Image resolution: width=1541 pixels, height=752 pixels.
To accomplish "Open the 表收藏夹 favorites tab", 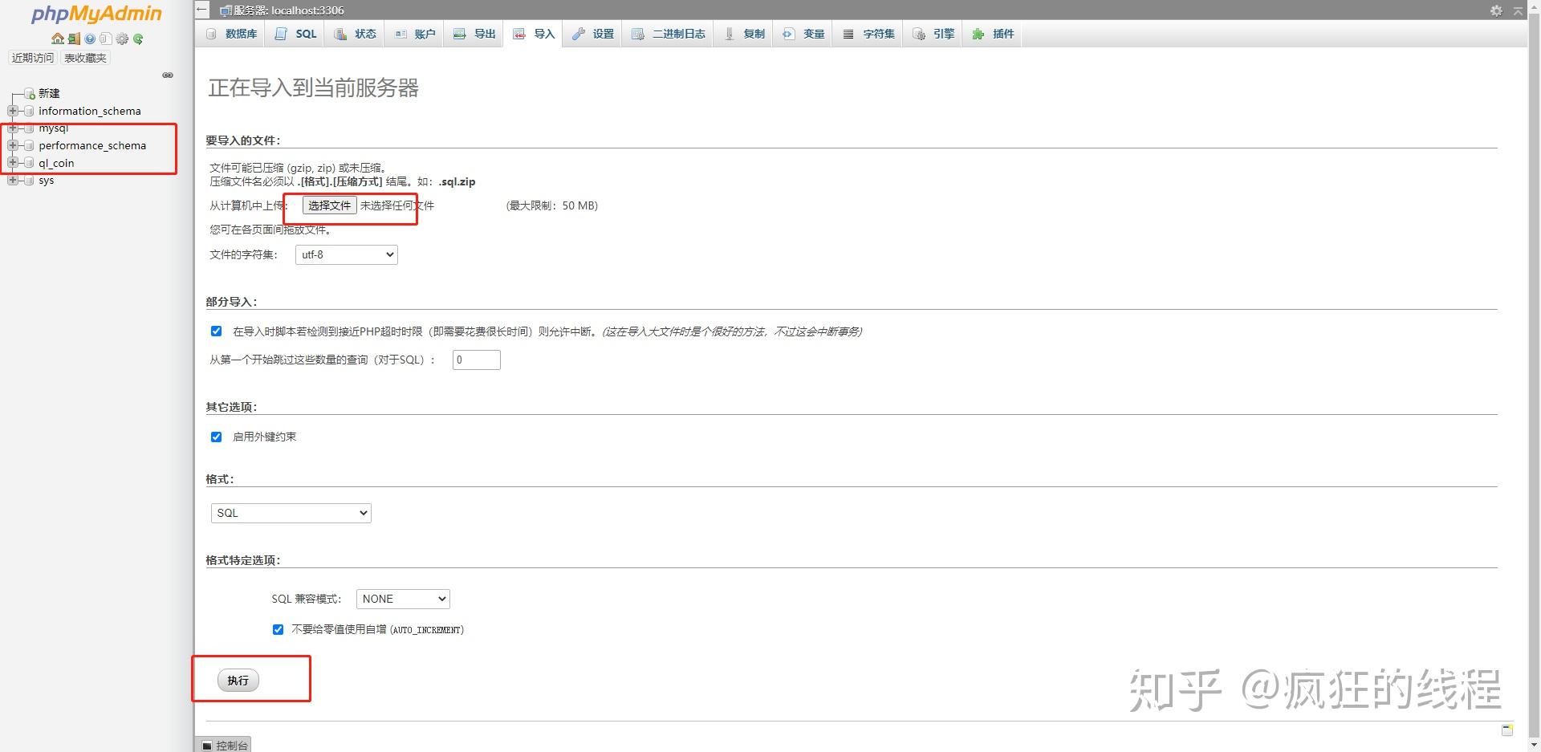I will [85, 58].
